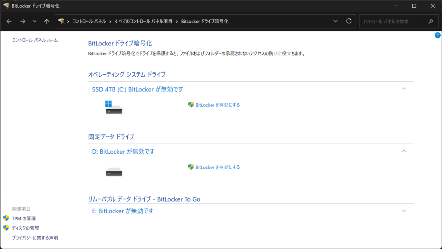Expand the E: removable drive section

click(404, 211)
